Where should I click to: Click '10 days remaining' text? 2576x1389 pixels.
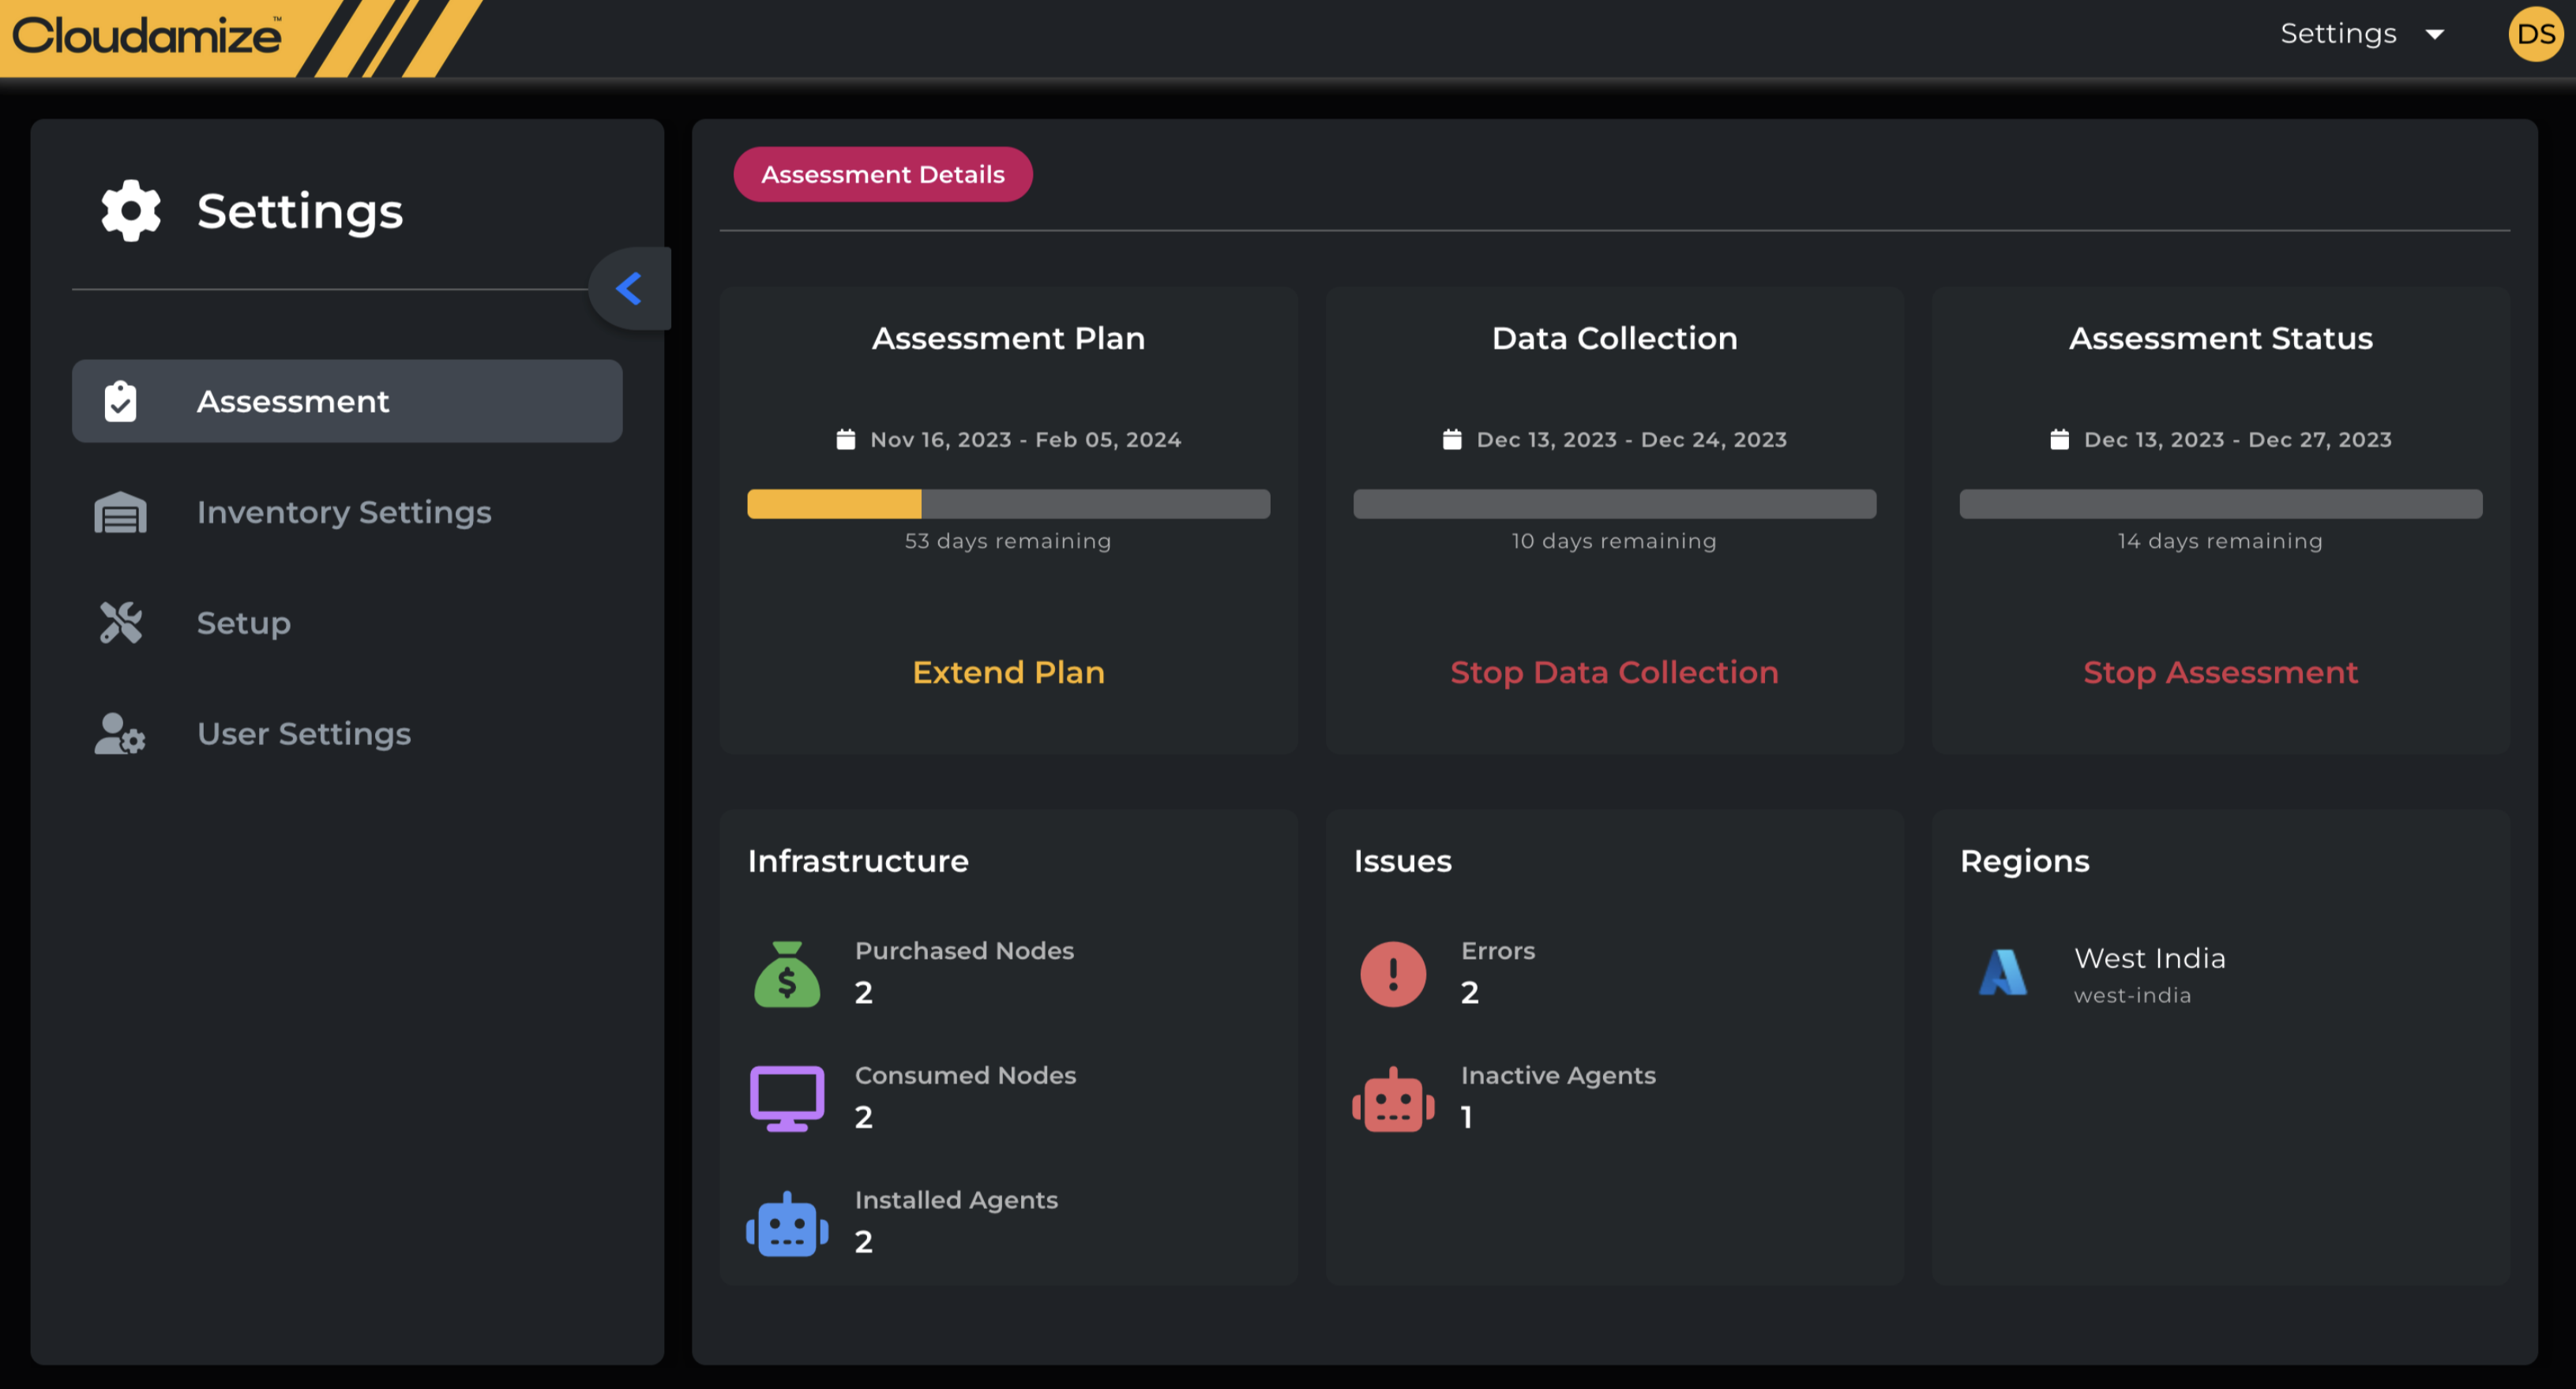click(1614, 541)
